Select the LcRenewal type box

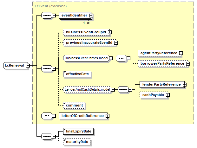point(16,65)
